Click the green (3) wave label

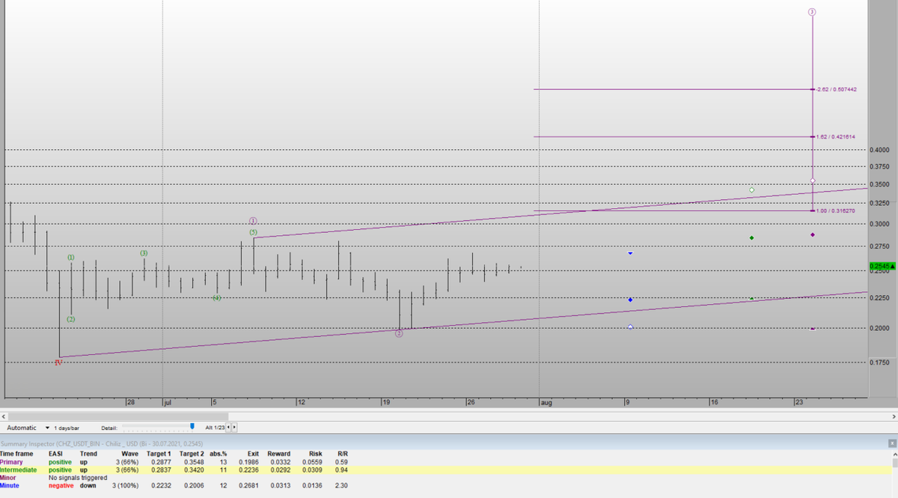pos(144,253)
